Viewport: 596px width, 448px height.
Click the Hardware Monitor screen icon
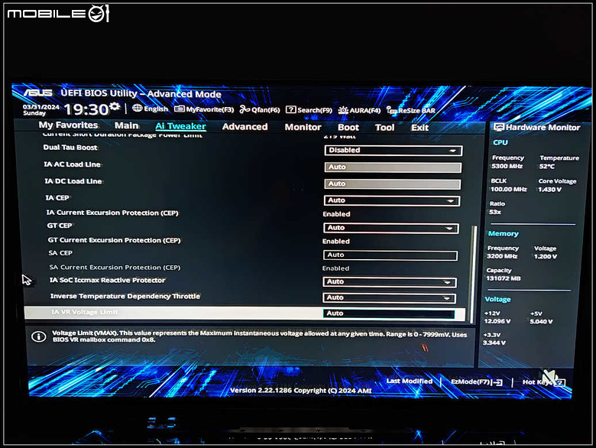click(x=499, y=127)
